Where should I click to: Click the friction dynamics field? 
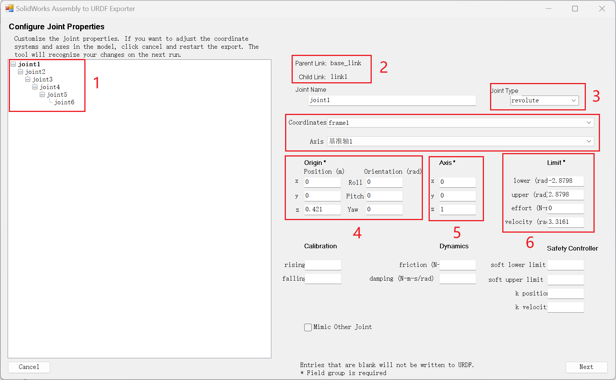[457, 265]
